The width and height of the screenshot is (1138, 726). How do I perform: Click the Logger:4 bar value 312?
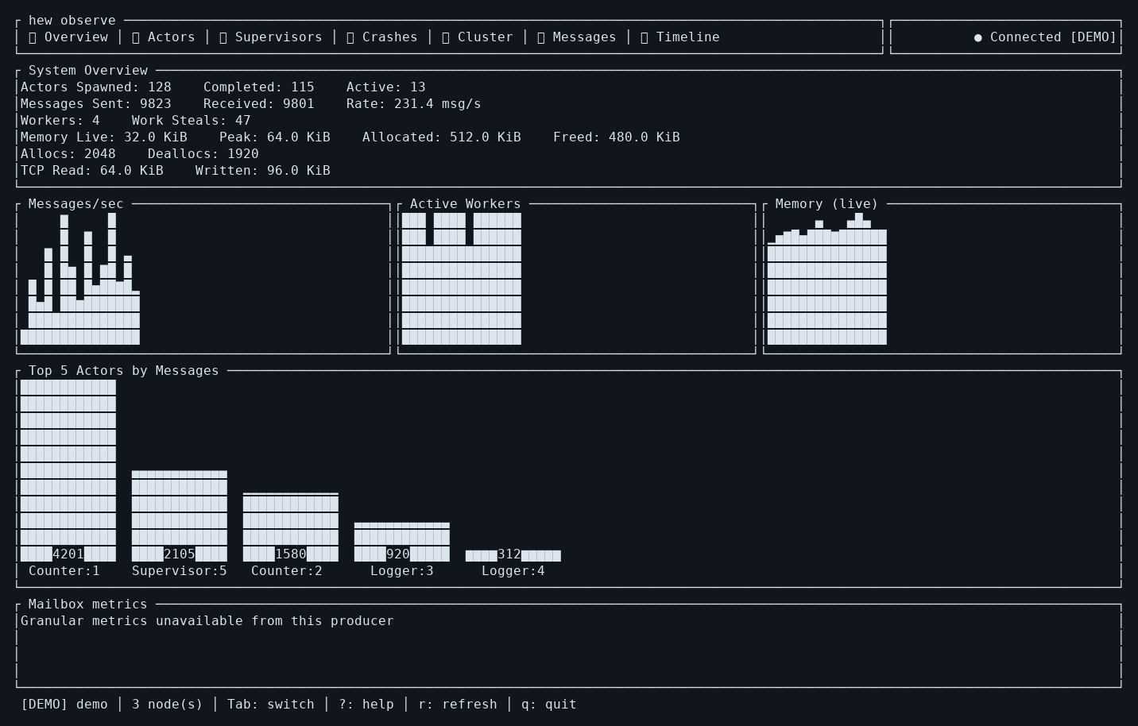click(x=509, y=554)
